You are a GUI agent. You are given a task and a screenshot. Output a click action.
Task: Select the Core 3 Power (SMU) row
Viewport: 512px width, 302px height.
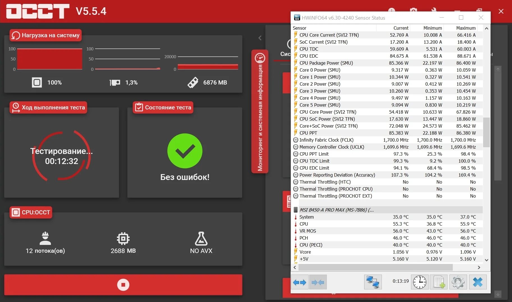click(387, 91)
